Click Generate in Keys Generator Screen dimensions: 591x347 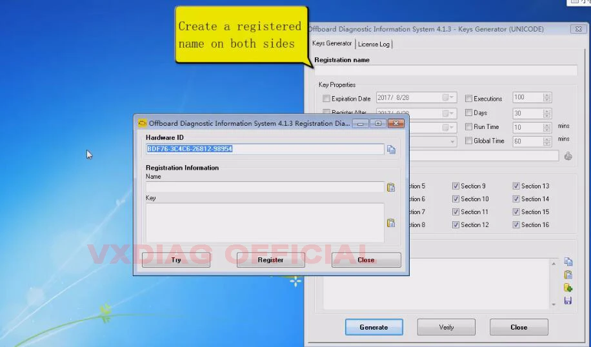[x=374, y=327]
